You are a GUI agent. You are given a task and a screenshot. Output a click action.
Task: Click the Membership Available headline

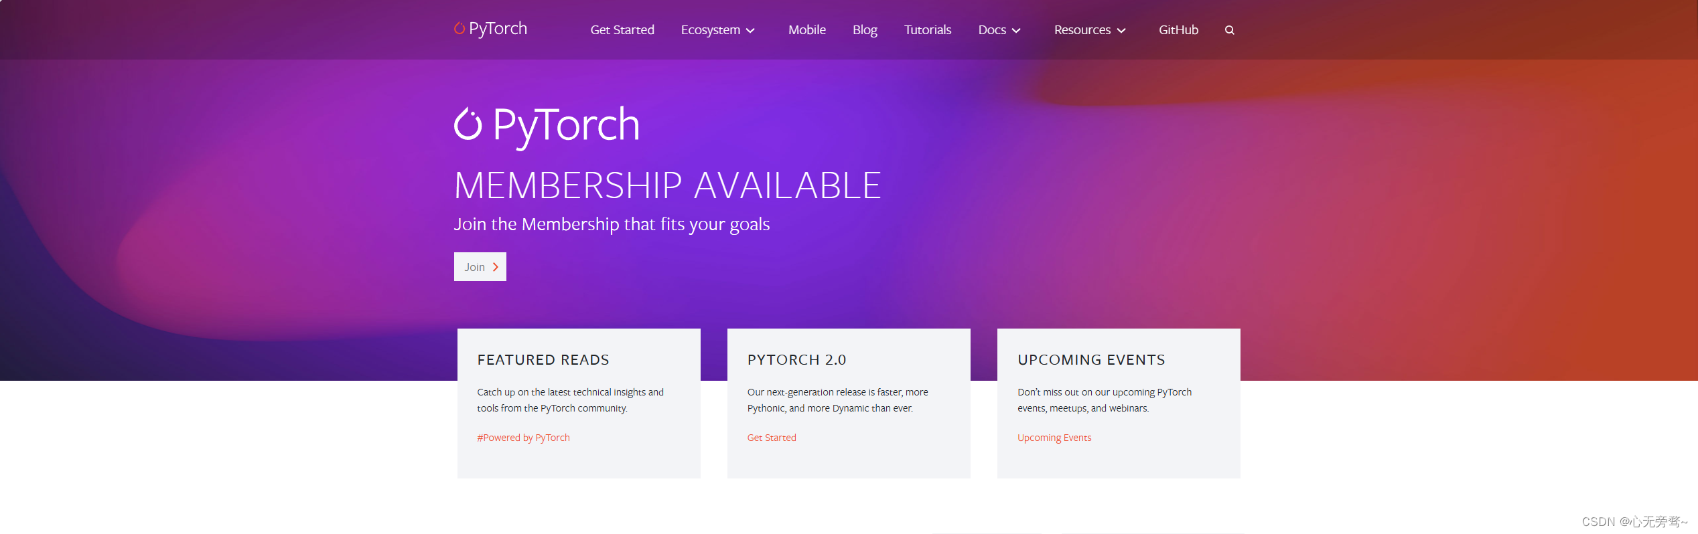pyautogui.click(x=667, y=185)
